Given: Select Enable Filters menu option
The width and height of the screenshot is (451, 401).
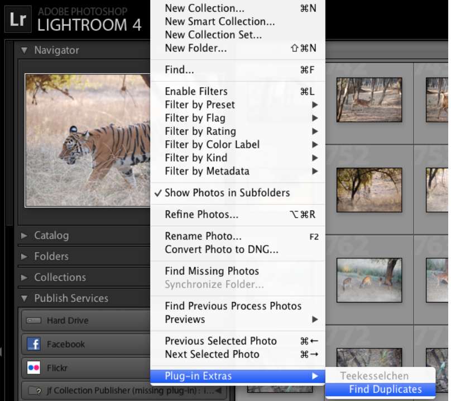Looking at the screenshot, I should click(x=196, y=91).
